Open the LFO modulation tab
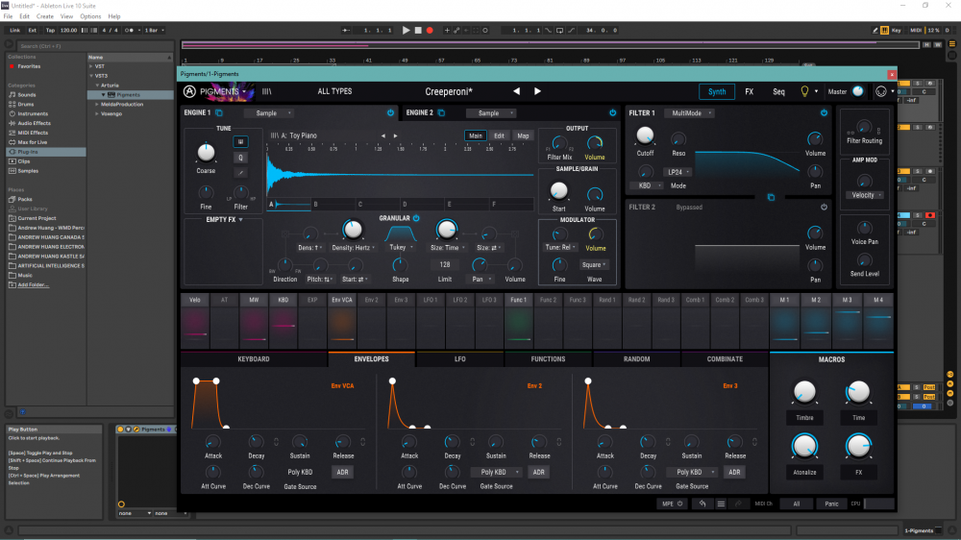Screen dimensions: 961x540 tap(459, 359)
